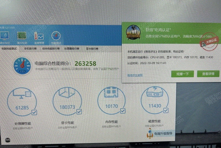Viewport: 221px width, 148px height.
Task: Uncheck the 显卡性能 checkbox
Action: coord(79,112)
